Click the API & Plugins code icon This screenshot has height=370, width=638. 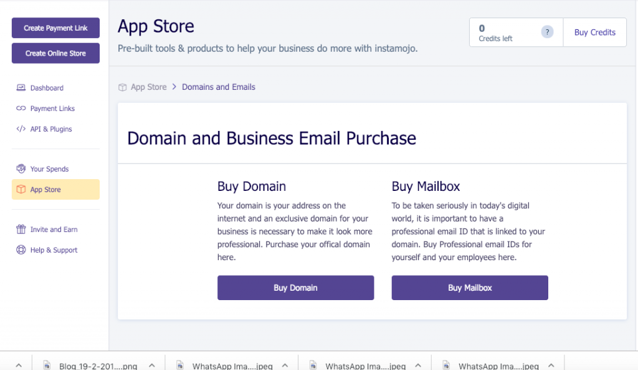[21, 129]
